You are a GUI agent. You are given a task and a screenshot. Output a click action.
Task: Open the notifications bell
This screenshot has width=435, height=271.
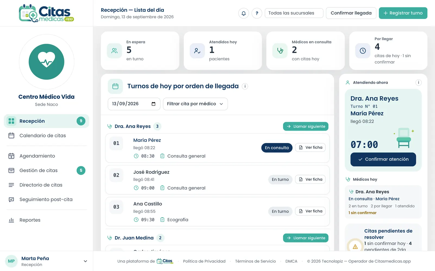point(244,13)
